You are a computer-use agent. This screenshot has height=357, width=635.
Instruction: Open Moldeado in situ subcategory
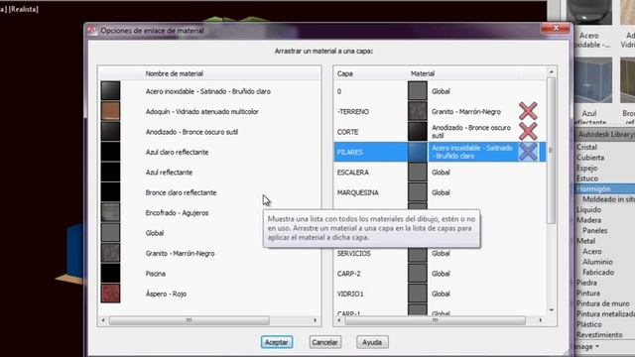[608, 199]
